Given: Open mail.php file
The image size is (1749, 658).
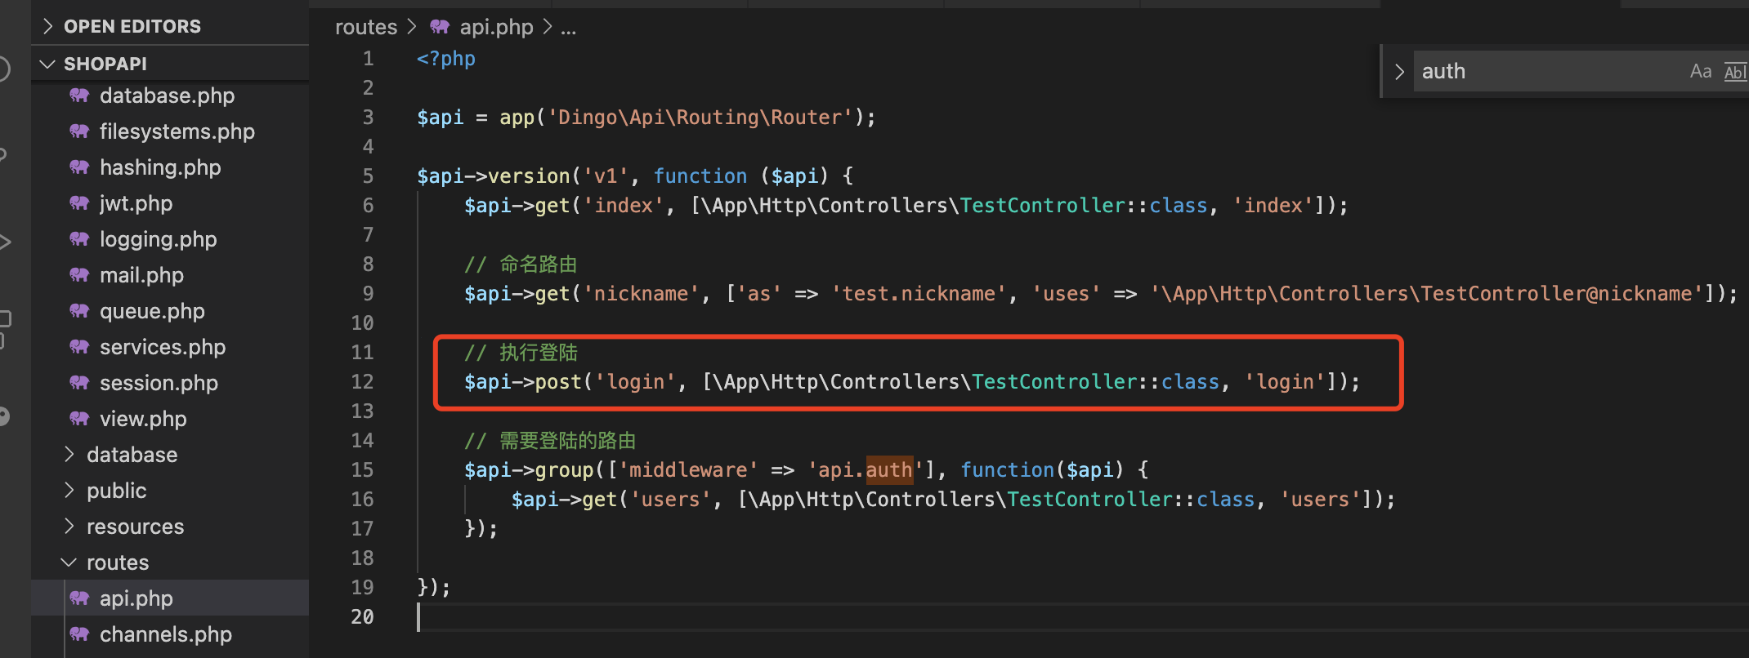Looking at the screenshot, I should 141,275.
